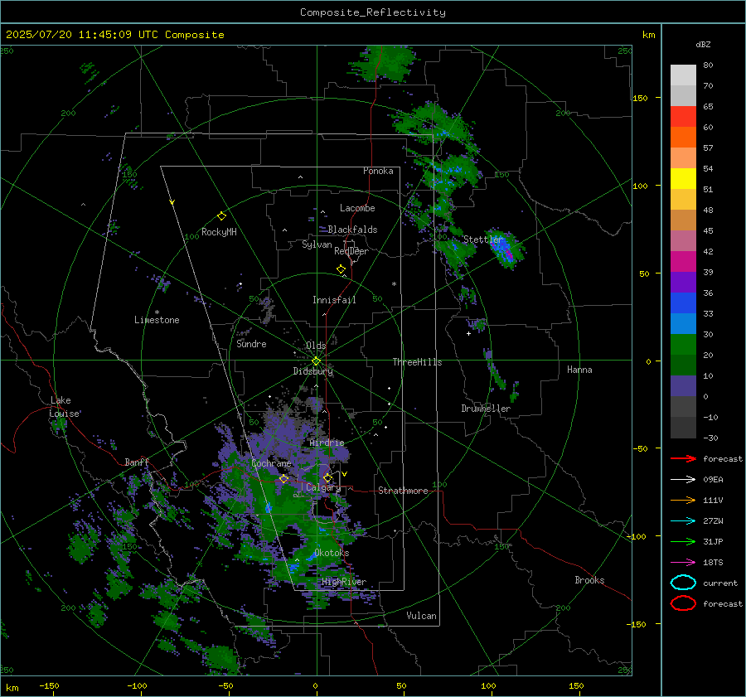Click the Composite_Reflectivity title

373,12
